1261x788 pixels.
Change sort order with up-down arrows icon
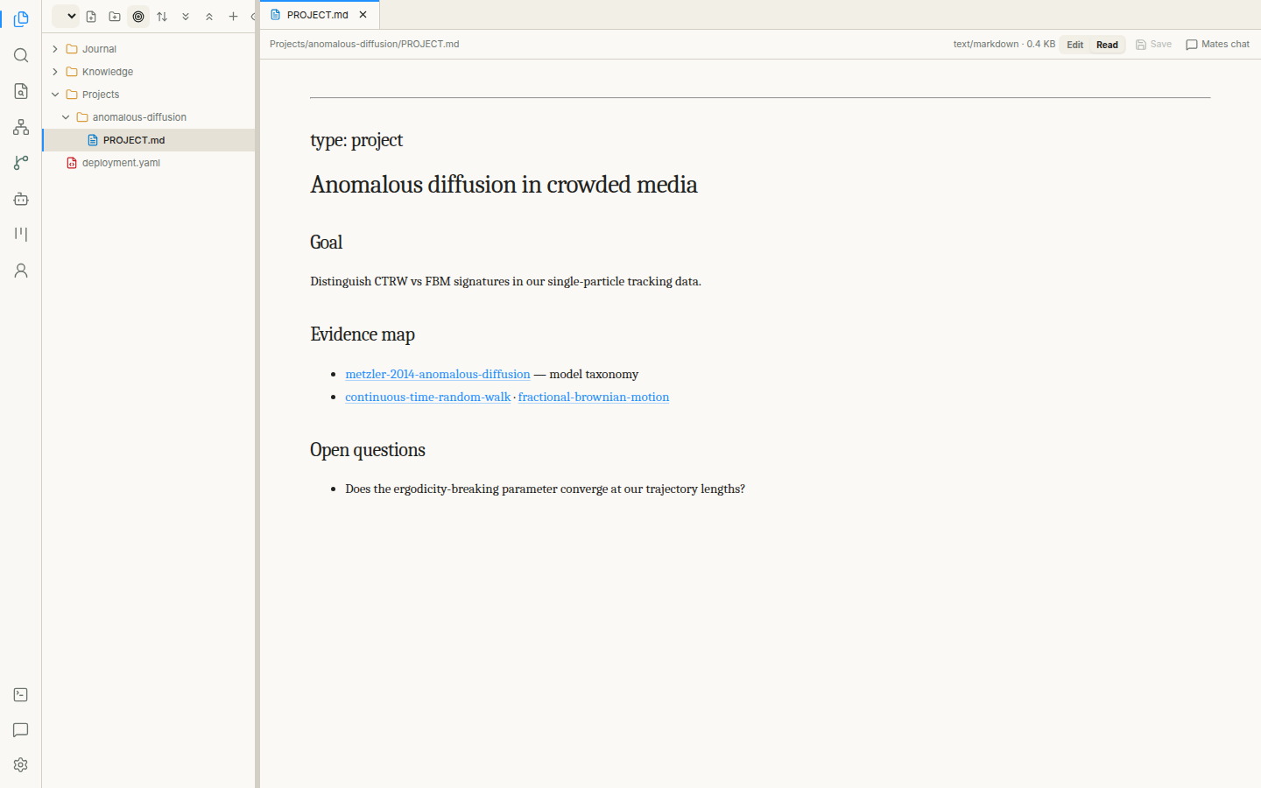(x=162, y=16)
